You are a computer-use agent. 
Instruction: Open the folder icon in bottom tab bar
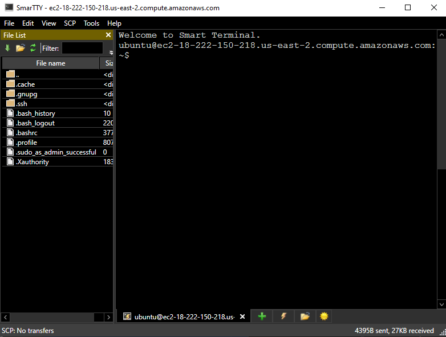click(305, 316)
